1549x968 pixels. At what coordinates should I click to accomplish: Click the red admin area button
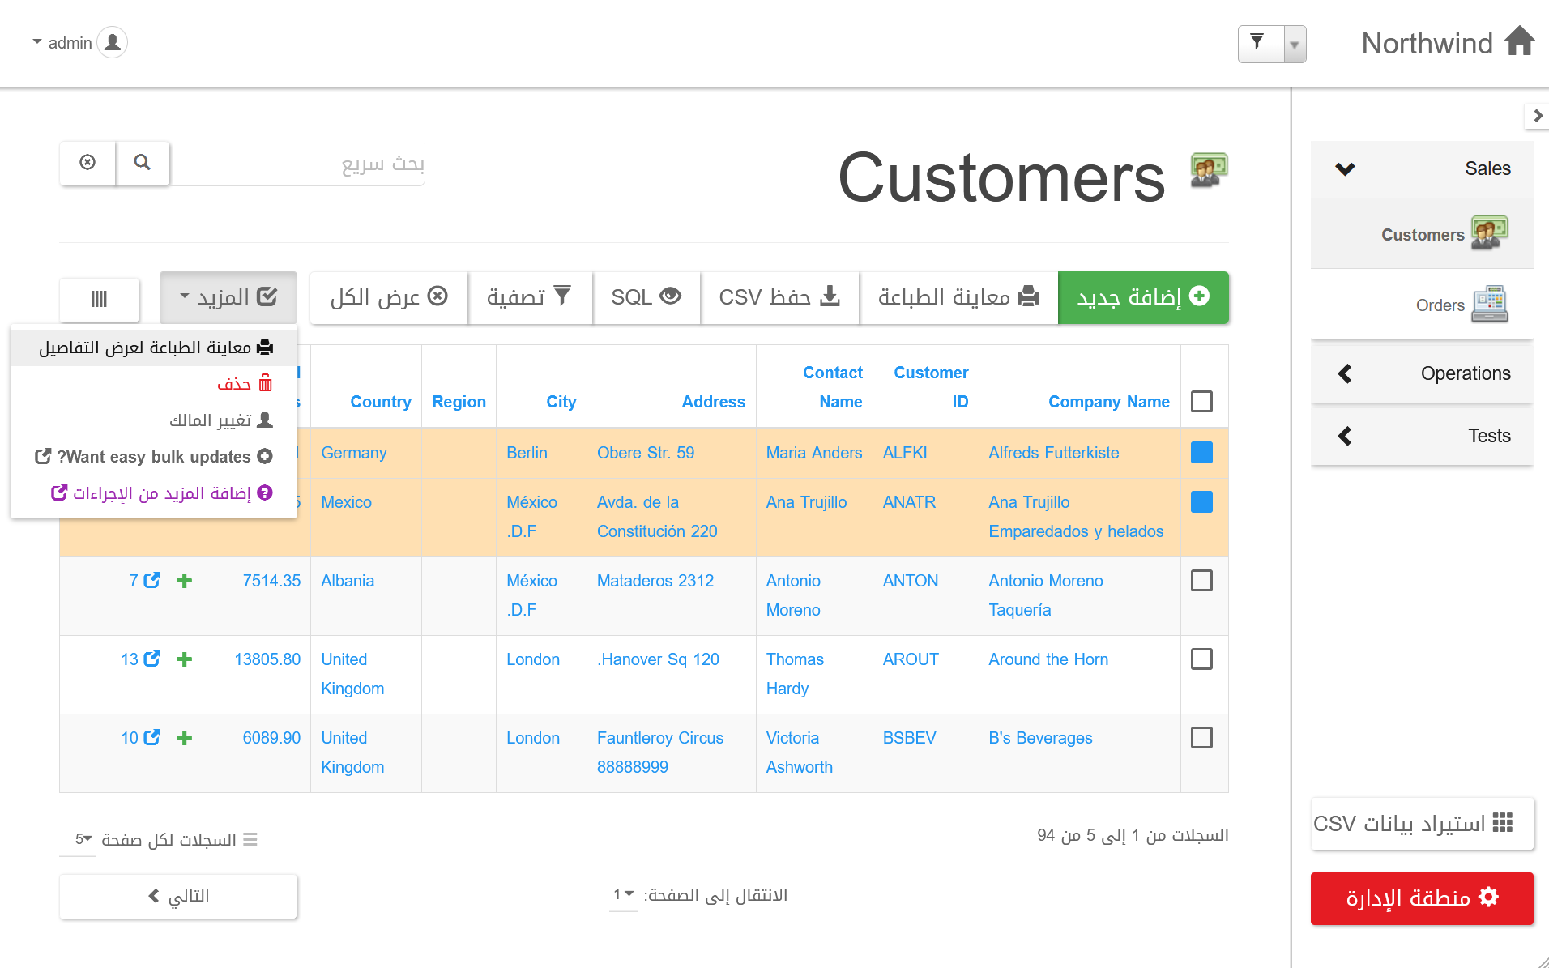pos(1422,898)
